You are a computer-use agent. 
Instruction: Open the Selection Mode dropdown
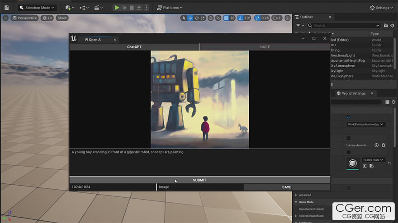(x=37, y=8)
